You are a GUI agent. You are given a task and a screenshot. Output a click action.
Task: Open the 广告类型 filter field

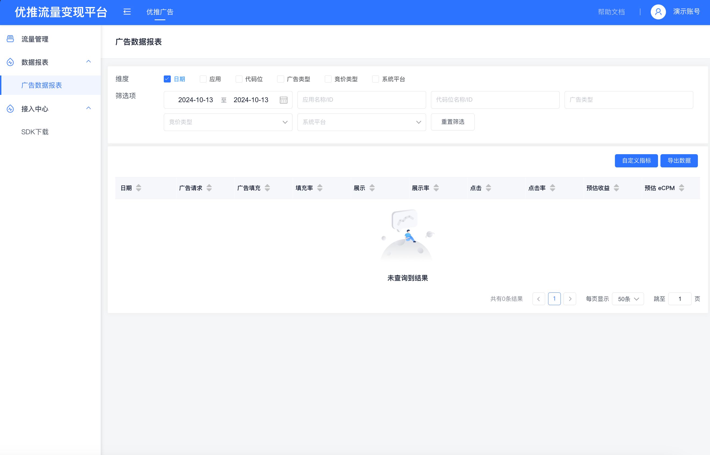pyautogui.click(x=628, y=100)
